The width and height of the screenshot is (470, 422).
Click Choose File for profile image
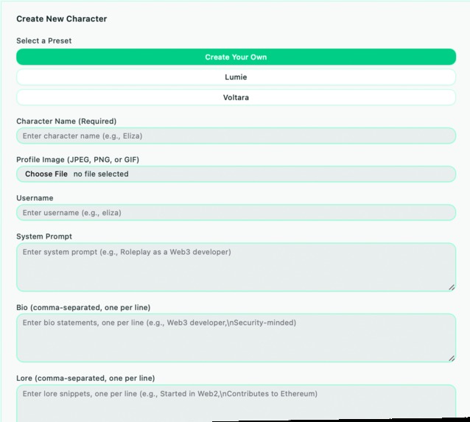(x=46, y=174)
